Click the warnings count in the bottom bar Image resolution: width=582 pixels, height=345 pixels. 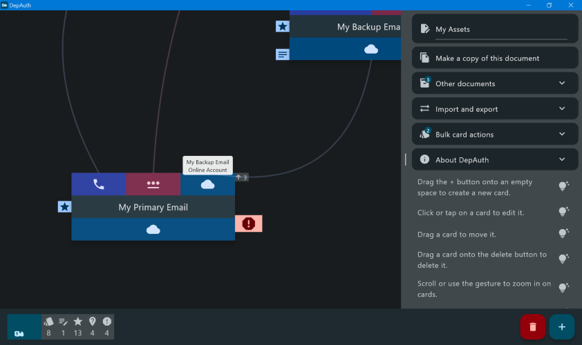tap(106, 326)
